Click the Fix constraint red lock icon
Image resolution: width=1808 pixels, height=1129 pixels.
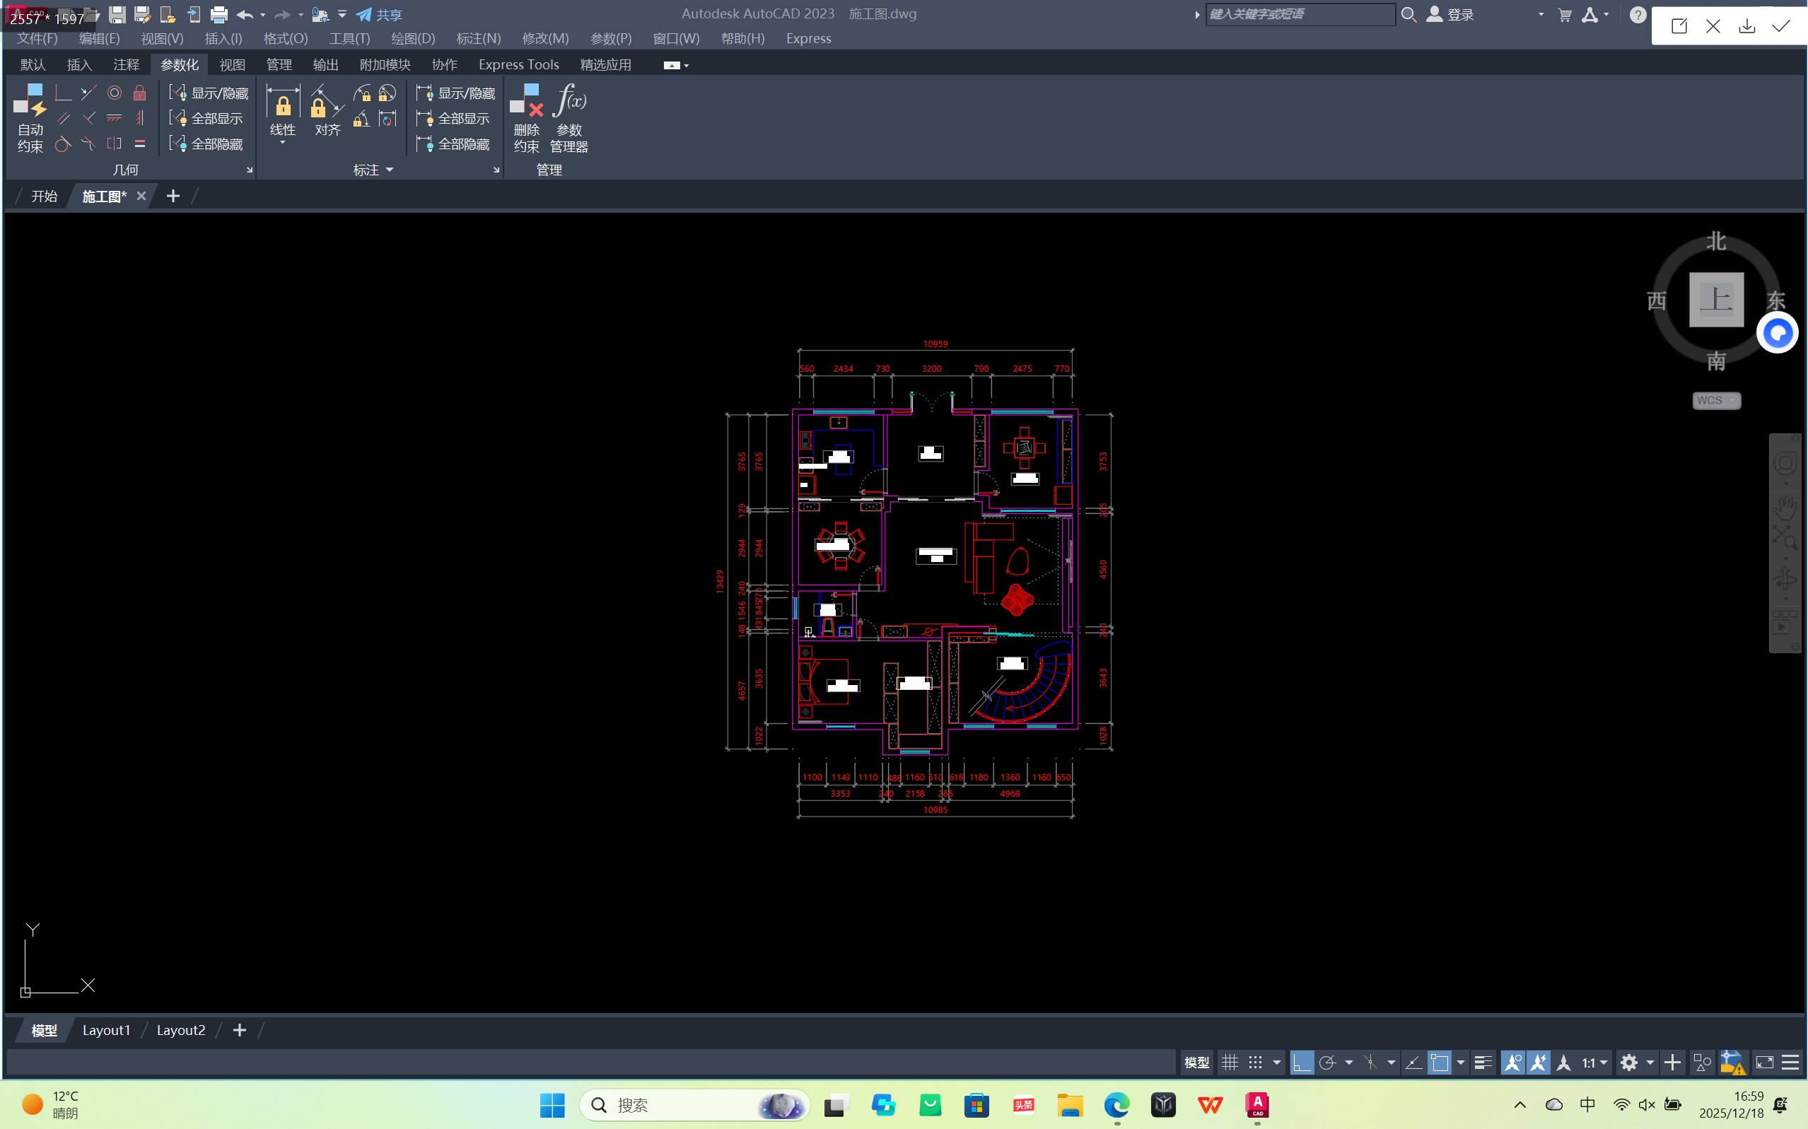point(140,93)
